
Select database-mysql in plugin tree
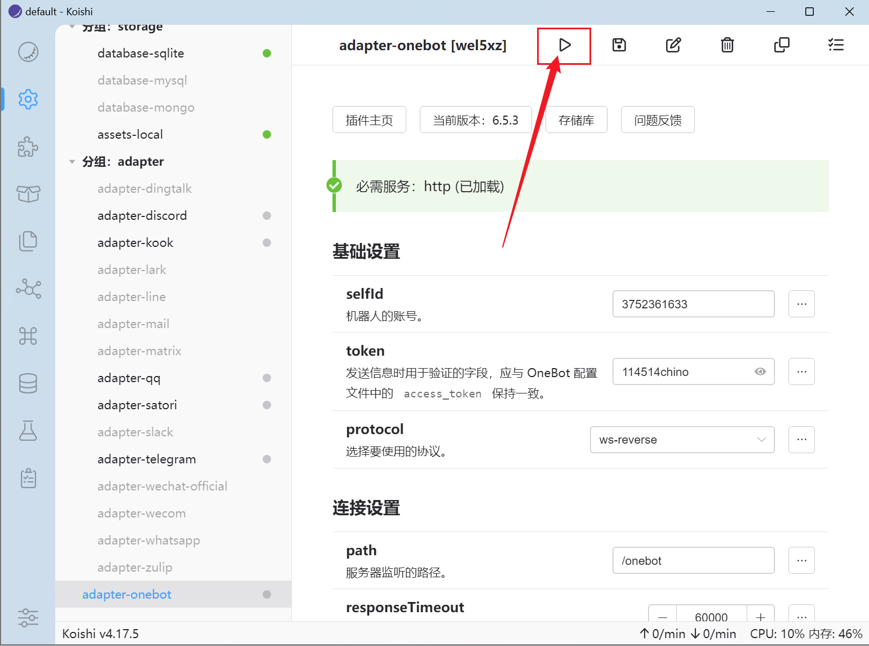click(173, 81)
